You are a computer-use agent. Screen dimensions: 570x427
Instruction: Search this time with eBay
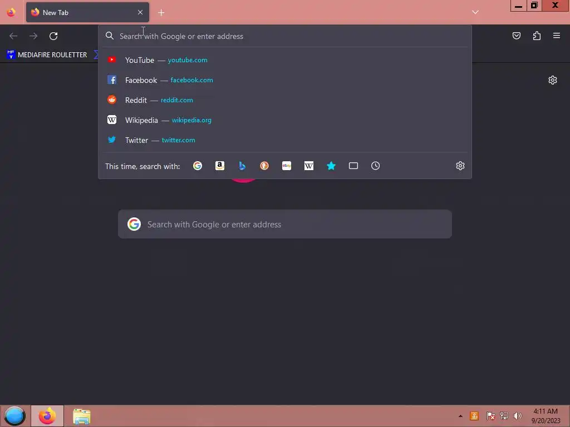pyautogui.click(x=287, y=166)
